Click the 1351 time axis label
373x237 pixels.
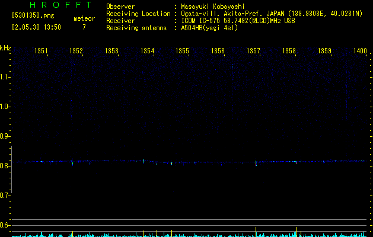pos(41,51)
